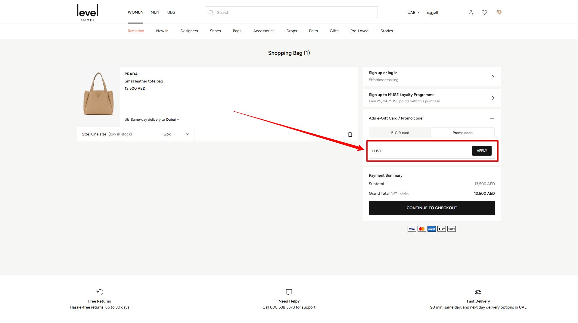Open the Bags menu

[x=237, y=31]
